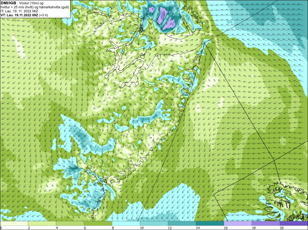This screenshot has height=230, width=308.
Task: Click the legend label '16'
Action: tap(226, 228)
